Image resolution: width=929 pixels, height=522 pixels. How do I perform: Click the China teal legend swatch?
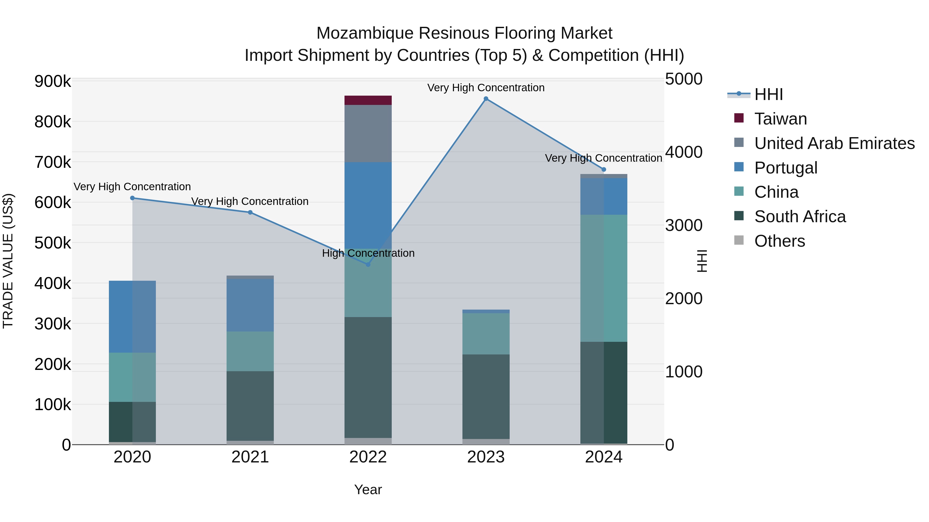click(x=739, y=191)
